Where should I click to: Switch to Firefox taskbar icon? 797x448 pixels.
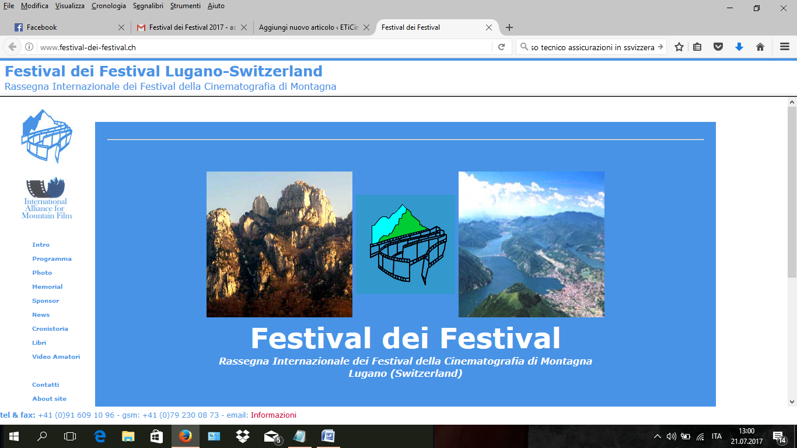pos(185,436)
